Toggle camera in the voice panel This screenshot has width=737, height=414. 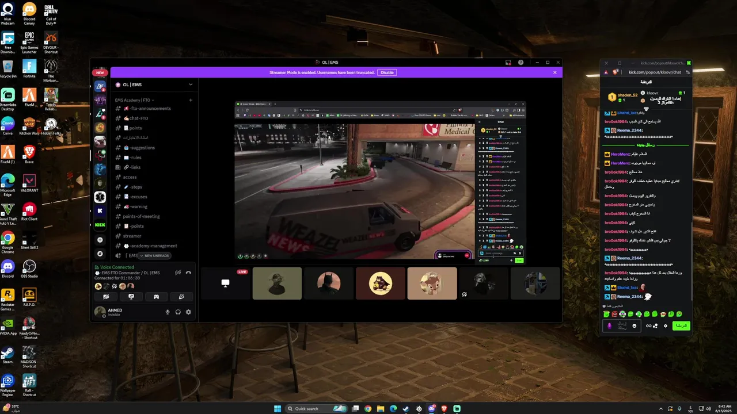[x=107, y=297]
